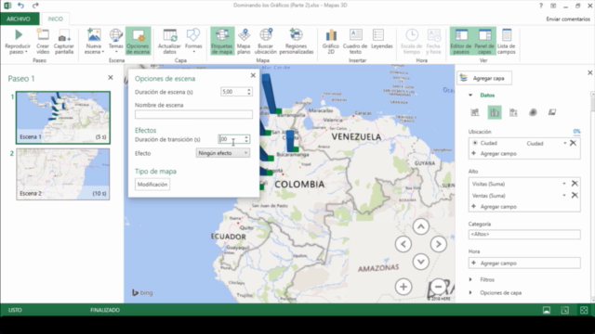Close the Paseo 1 tour editor pane
This screenshot has width=595, height=334.
click(111, 78)
